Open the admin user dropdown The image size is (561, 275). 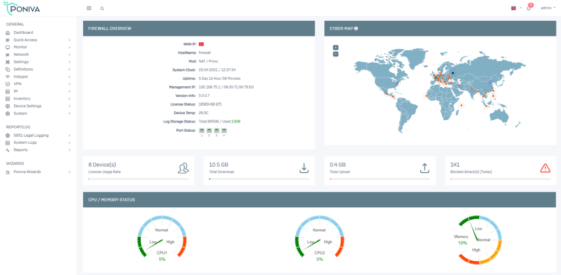[x=548, y=8]
